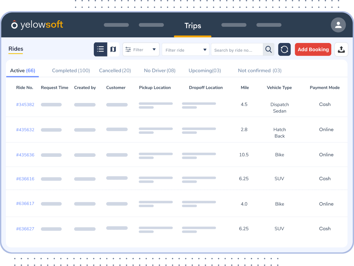
Task: View the Upcoming rides tab
Action: [204, 71]
